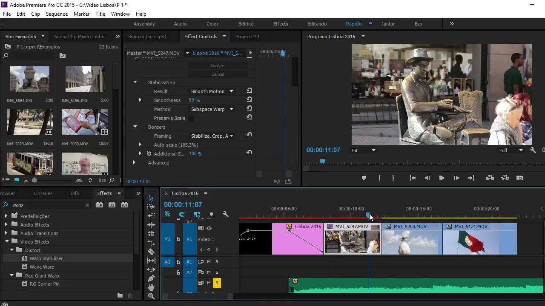Click the MVI_5203.MOV clip in timeline

pyautogui.click(x=412, y=240)
